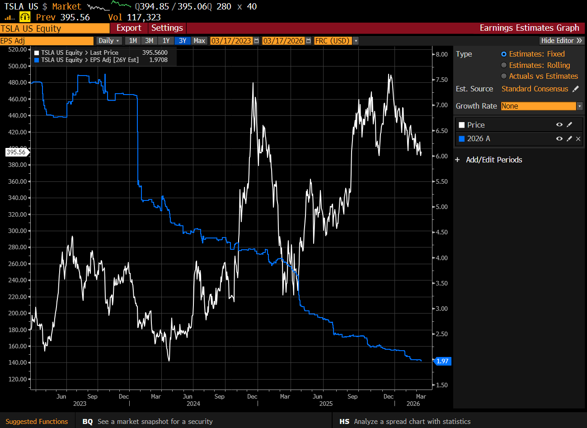The height and width of the screenshot is (428, 587).
Task: Click the Last Price value 395.5600 in legend
Action: click(x=155, y=52)
